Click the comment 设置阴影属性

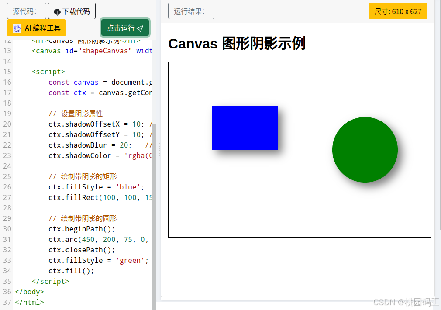pos(76,114)
